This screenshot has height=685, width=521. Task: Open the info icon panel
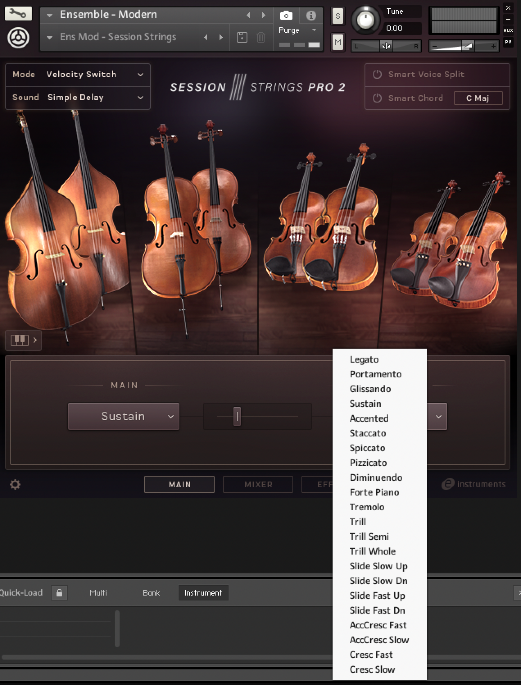[311, 16]
